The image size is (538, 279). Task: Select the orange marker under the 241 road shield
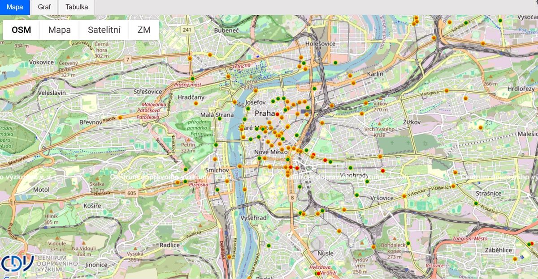(x=190, y=59)
